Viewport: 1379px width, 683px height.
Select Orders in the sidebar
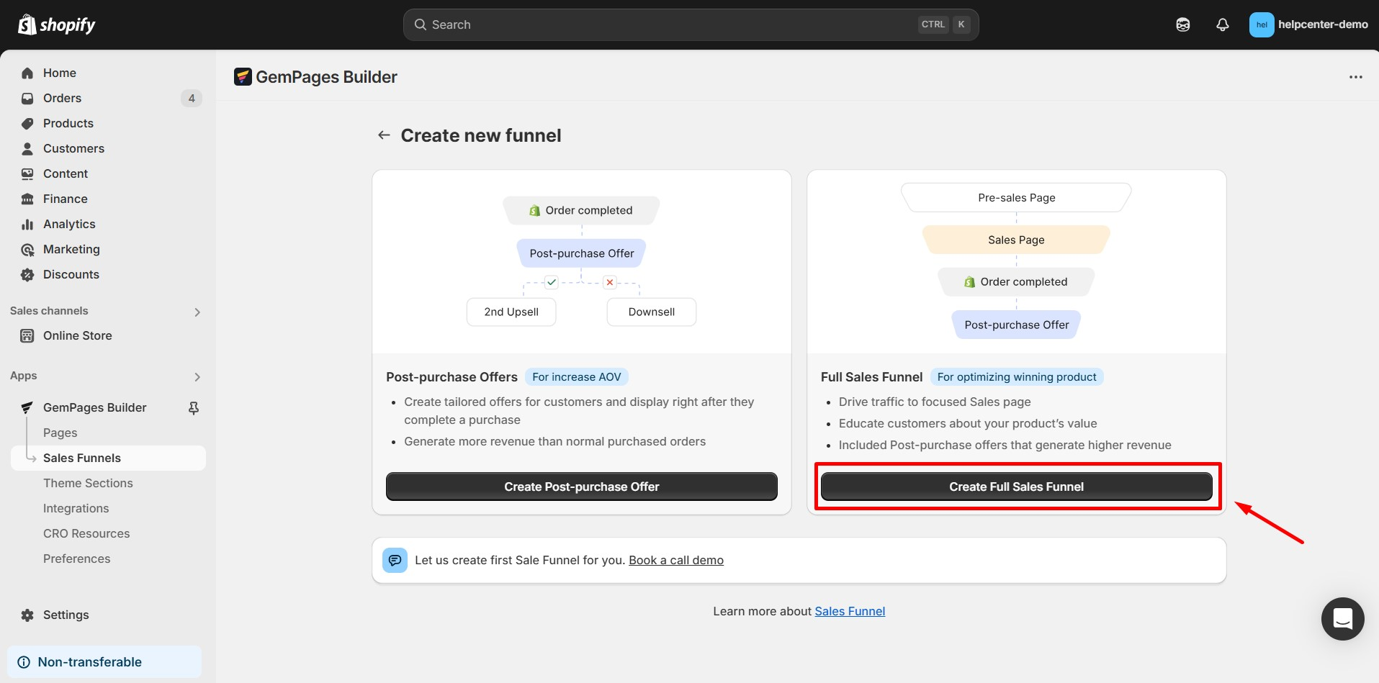(62, 98)
